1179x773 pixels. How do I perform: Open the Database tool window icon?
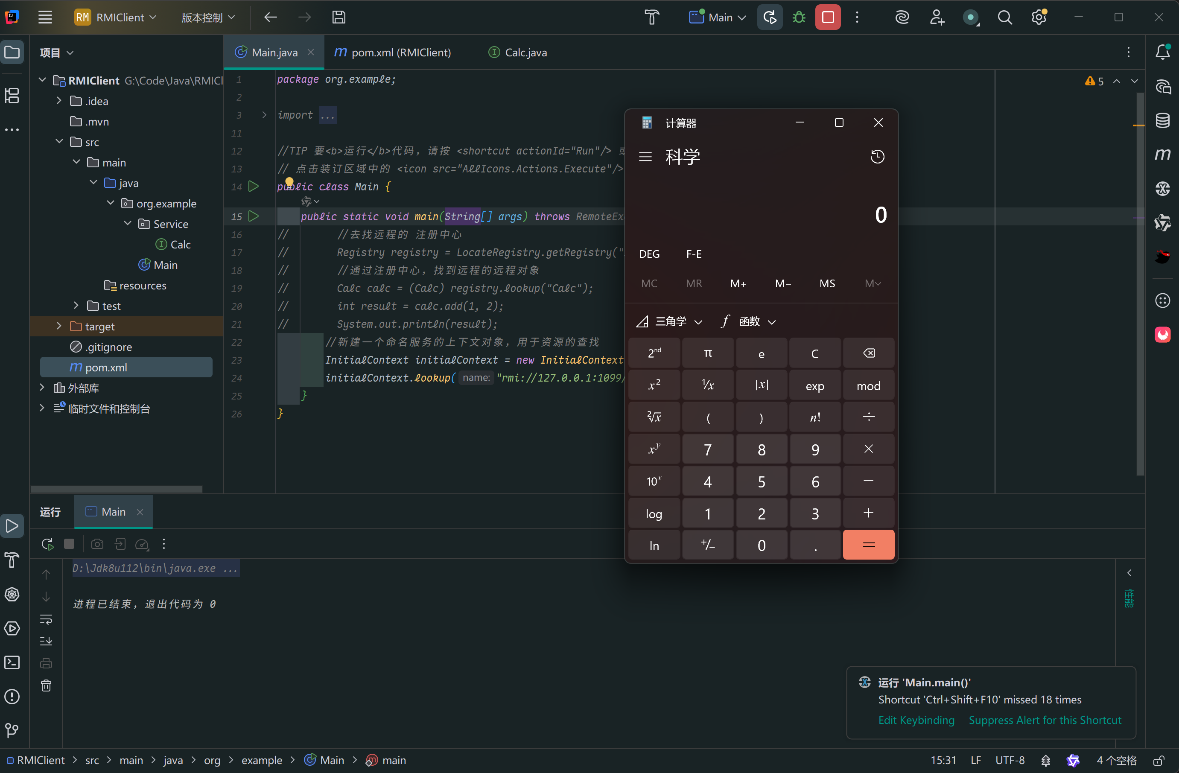pyautogui.click(x=1162, y=120)
